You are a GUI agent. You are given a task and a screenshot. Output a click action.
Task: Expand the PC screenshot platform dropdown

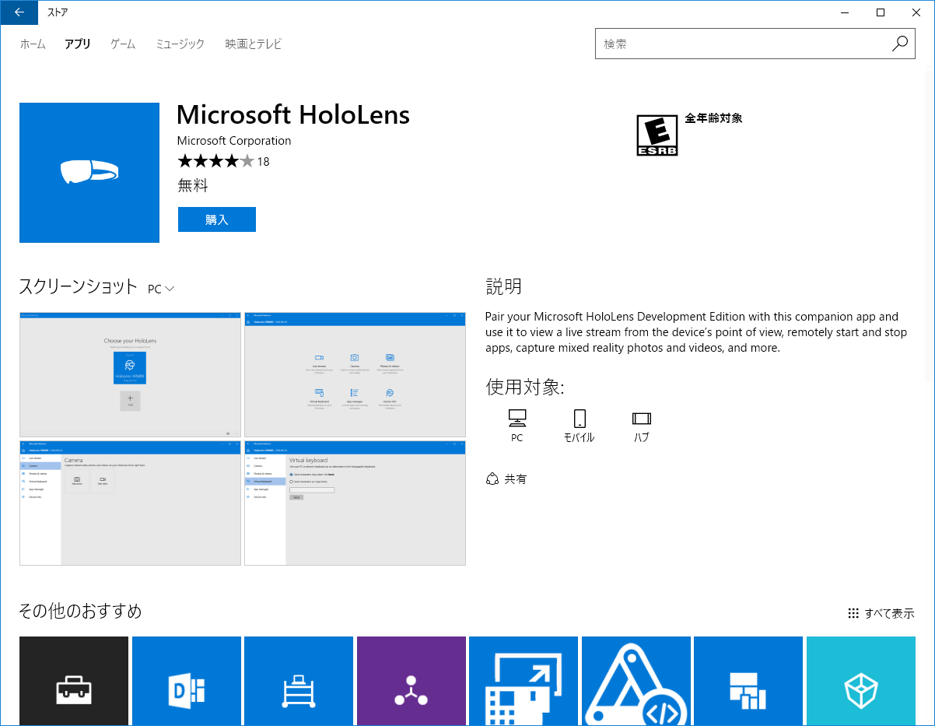point(161,289)
